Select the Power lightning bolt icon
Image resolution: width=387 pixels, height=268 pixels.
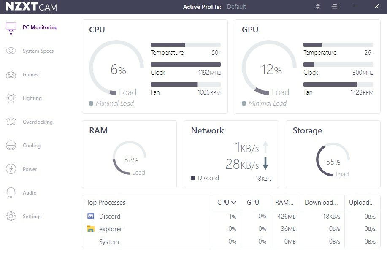11,169
